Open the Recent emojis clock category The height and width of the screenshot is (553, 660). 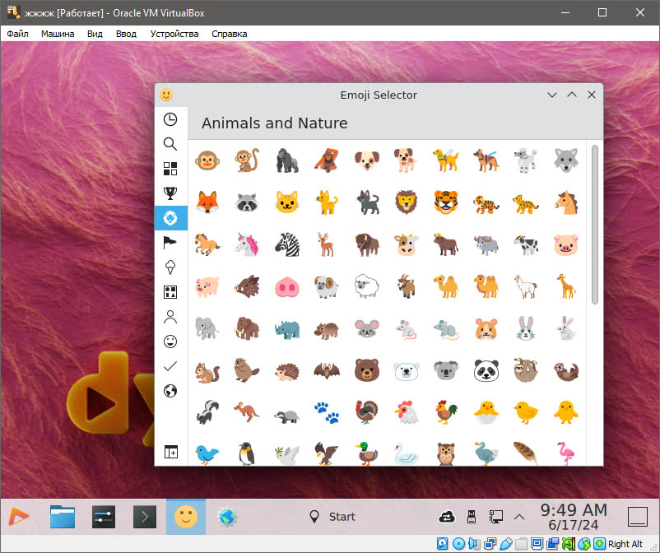tap(170, 119)
